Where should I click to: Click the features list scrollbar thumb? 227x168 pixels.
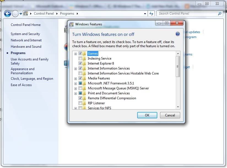tap(178, 66)
